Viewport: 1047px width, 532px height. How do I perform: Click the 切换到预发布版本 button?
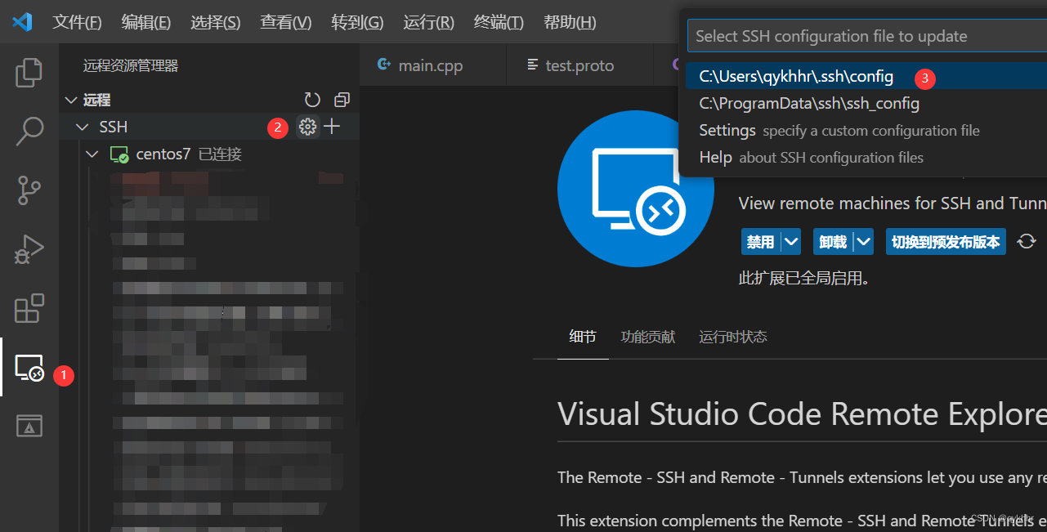click(946, 242)
